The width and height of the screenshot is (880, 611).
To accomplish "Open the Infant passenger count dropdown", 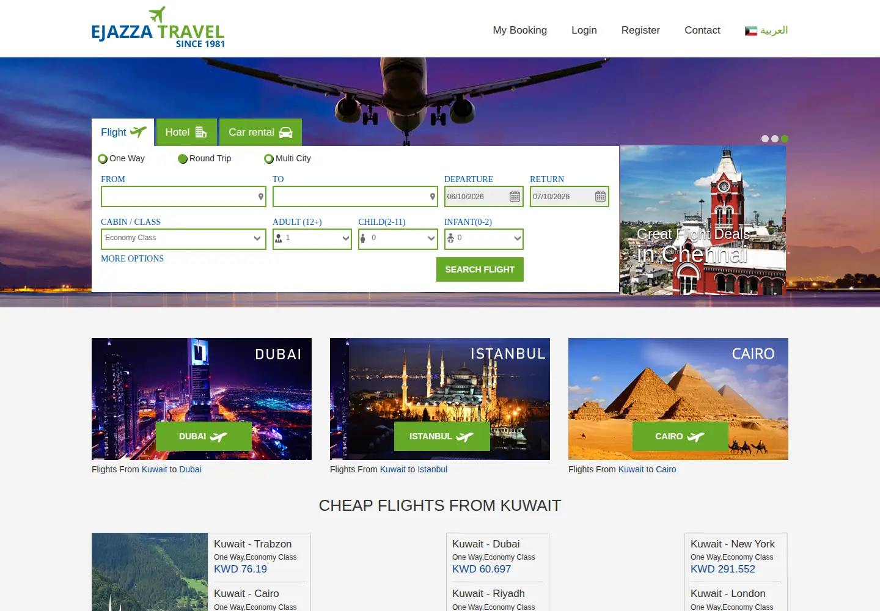I will [x=484, y=239].
